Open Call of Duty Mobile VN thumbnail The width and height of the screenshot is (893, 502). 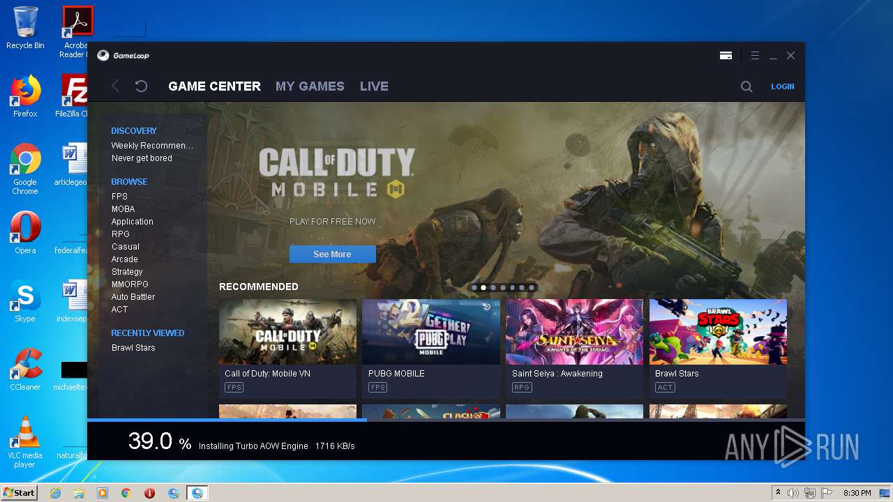pos(287,332)
